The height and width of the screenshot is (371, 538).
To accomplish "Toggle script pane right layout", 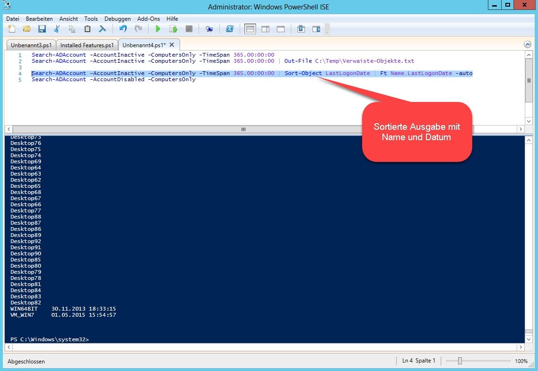I will 265,29.
